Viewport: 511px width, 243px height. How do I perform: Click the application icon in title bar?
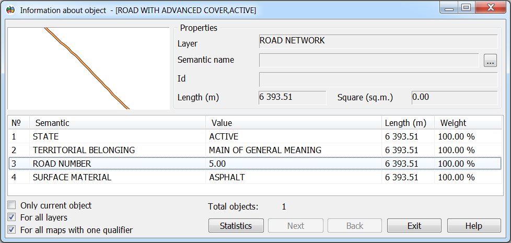pos(10,10)
